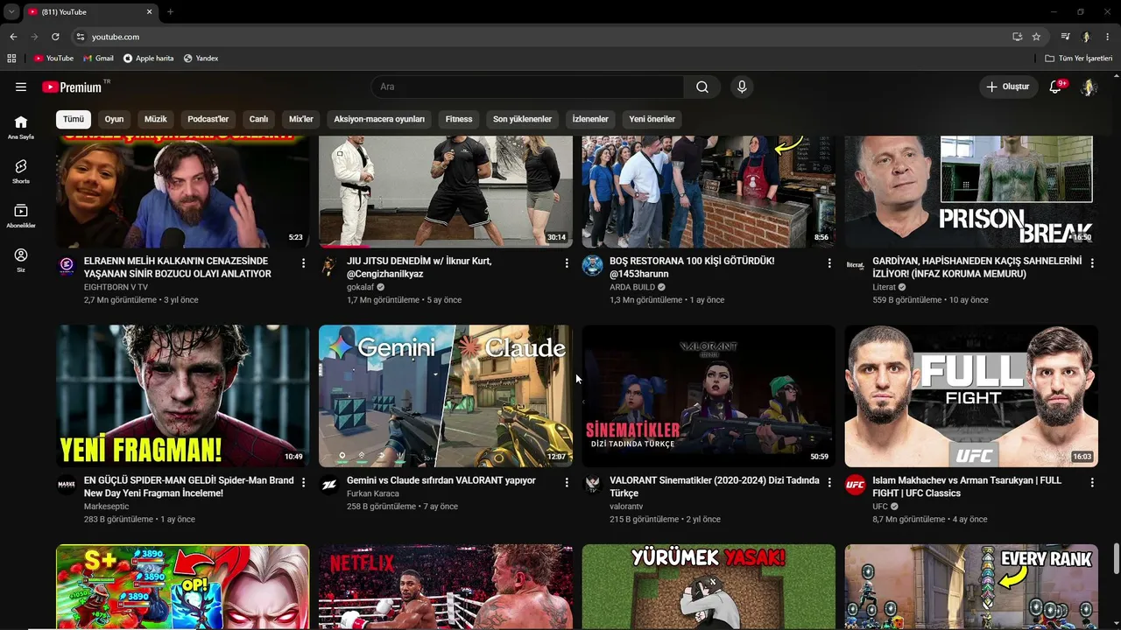
Task: Open Tüm Yer İşaretleri bookmarks folder
Action: tap(1079, 59)
